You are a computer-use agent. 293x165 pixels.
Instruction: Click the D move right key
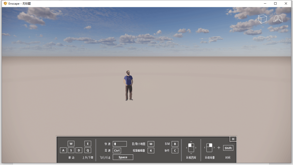pos(79,150)
